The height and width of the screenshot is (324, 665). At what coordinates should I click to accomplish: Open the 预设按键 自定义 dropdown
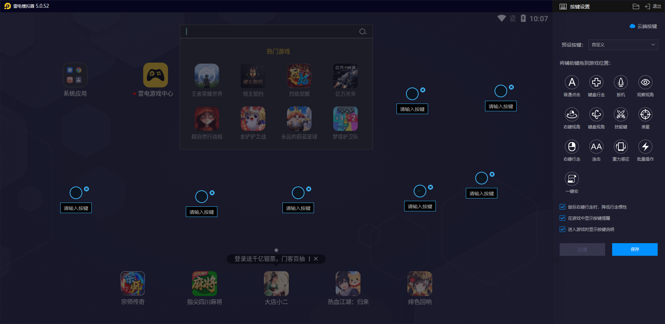coord(623,45)
